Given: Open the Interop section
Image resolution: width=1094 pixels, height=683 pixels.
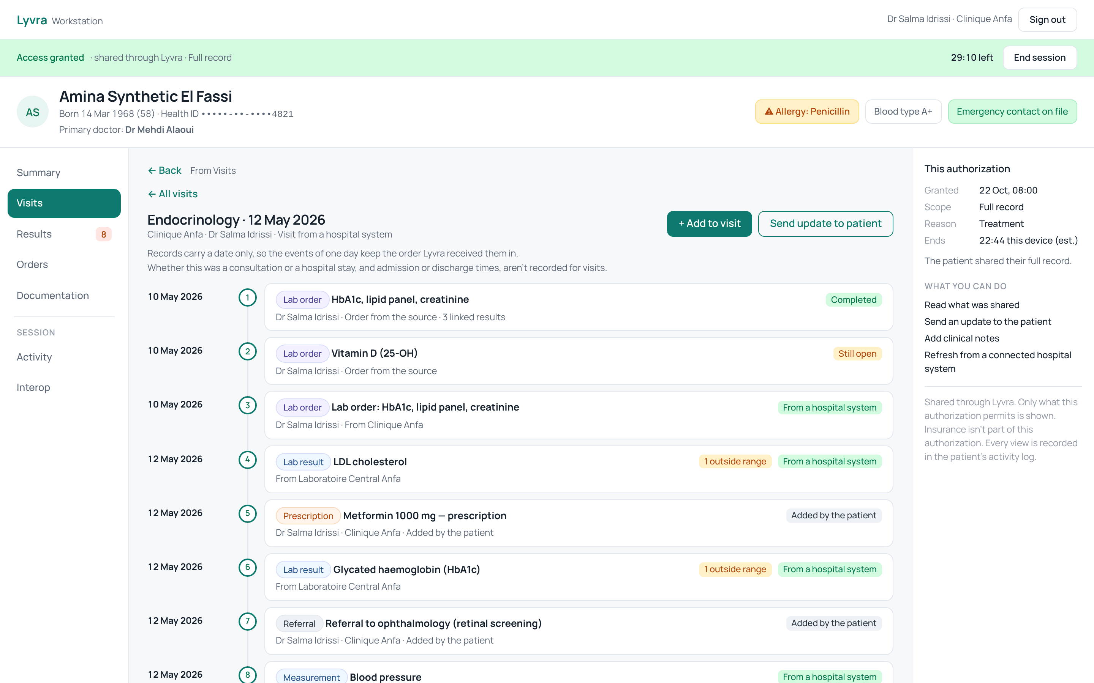Looking at the screenshot, I should 64,387.
